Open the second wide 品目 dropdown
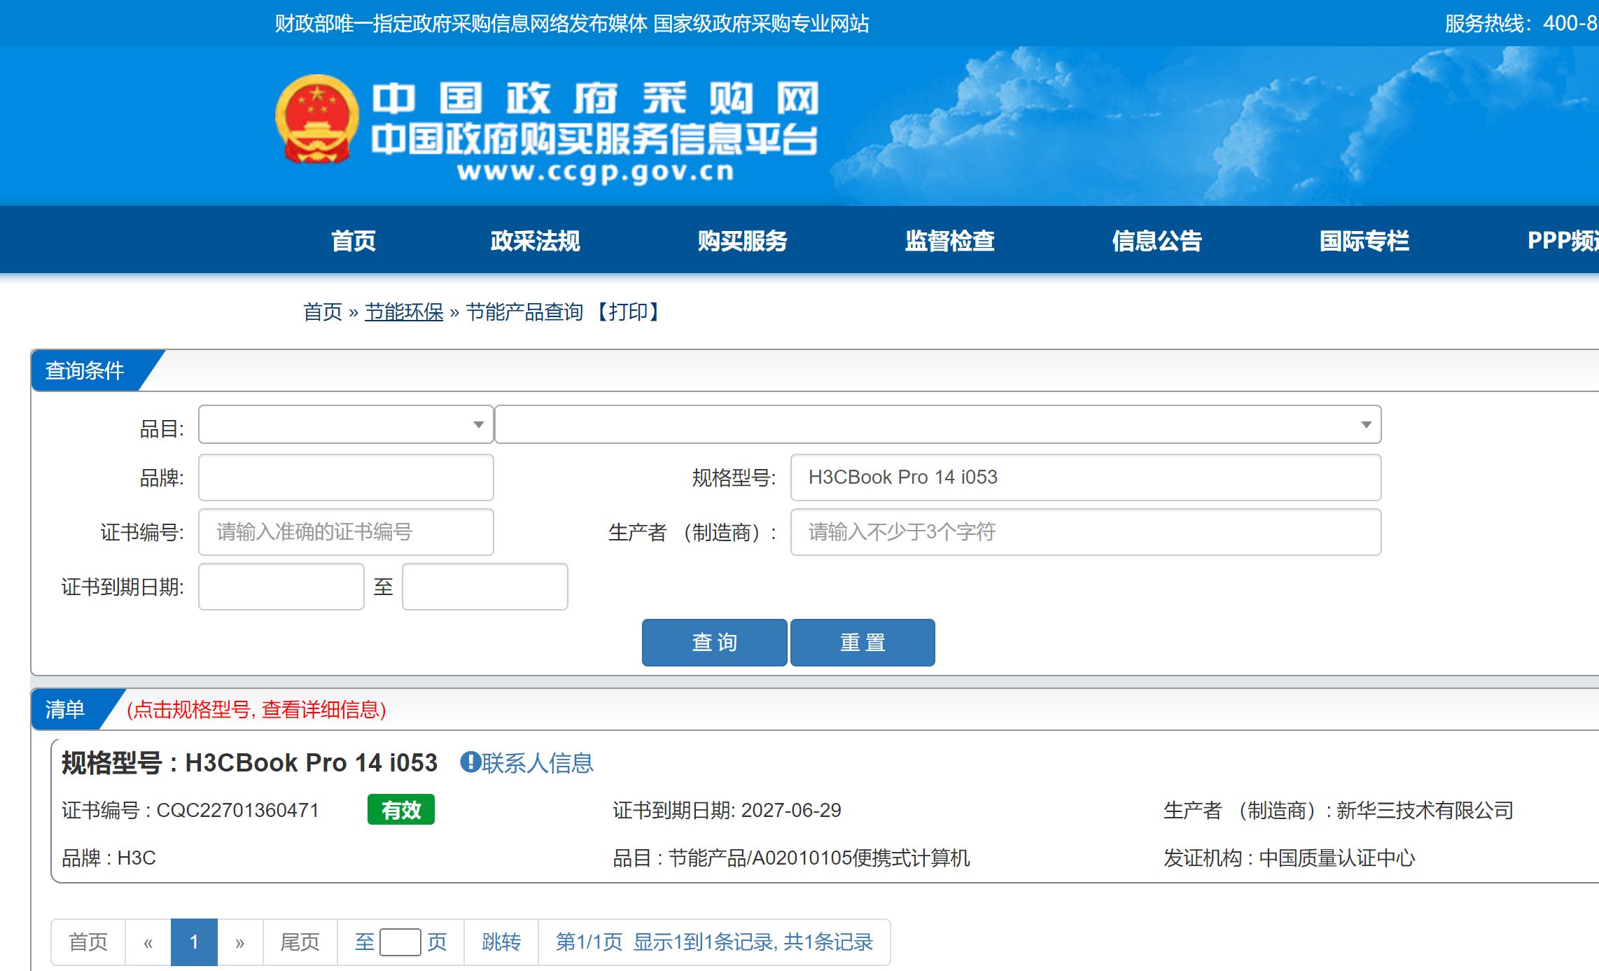This screenshot has height=971, width=1599. (938, 424)
